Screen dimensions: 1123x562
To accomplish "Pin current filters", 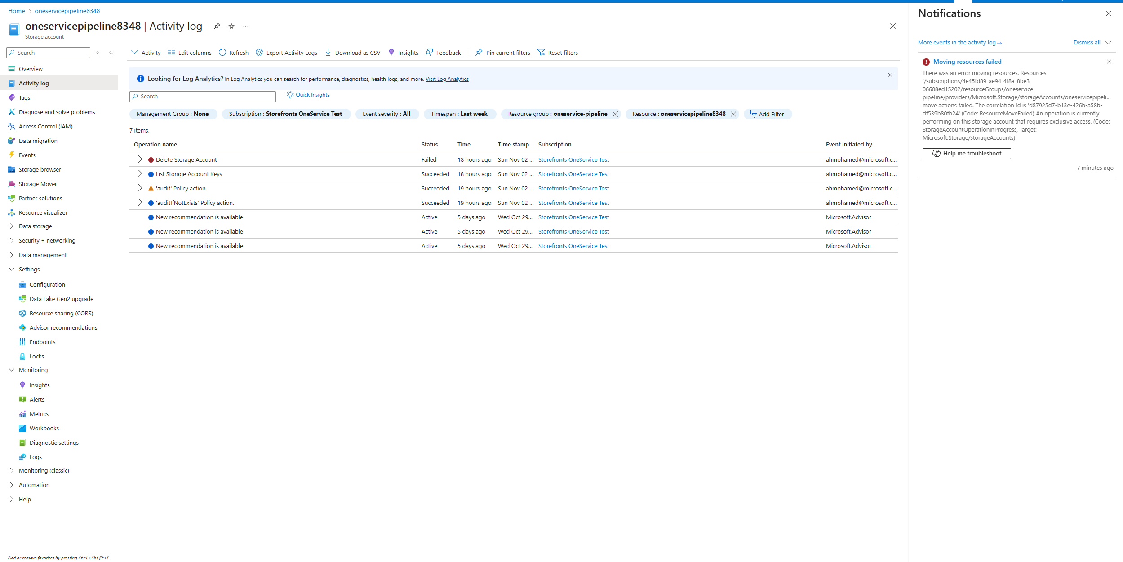I will coord(503,53).
